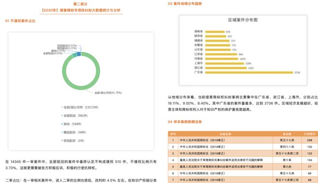Image resolution: width=318 pixels, height=183 pixels.
Task: Click the blue slice of the donut chart
Action: tap(79, 54)
